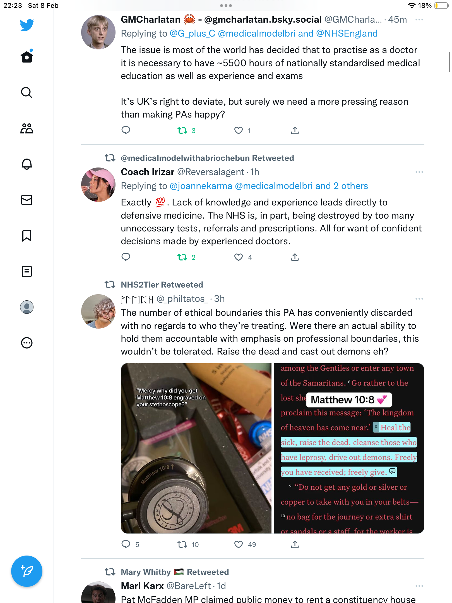Open the stethoscope engraving photo
Image resolution: width=452 pixels, height=603 pixels.
click(x=196, y=448)
